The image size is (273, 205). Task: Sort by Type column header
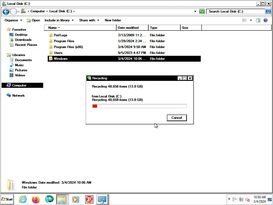pyautogui.click(x=164, y=27)
